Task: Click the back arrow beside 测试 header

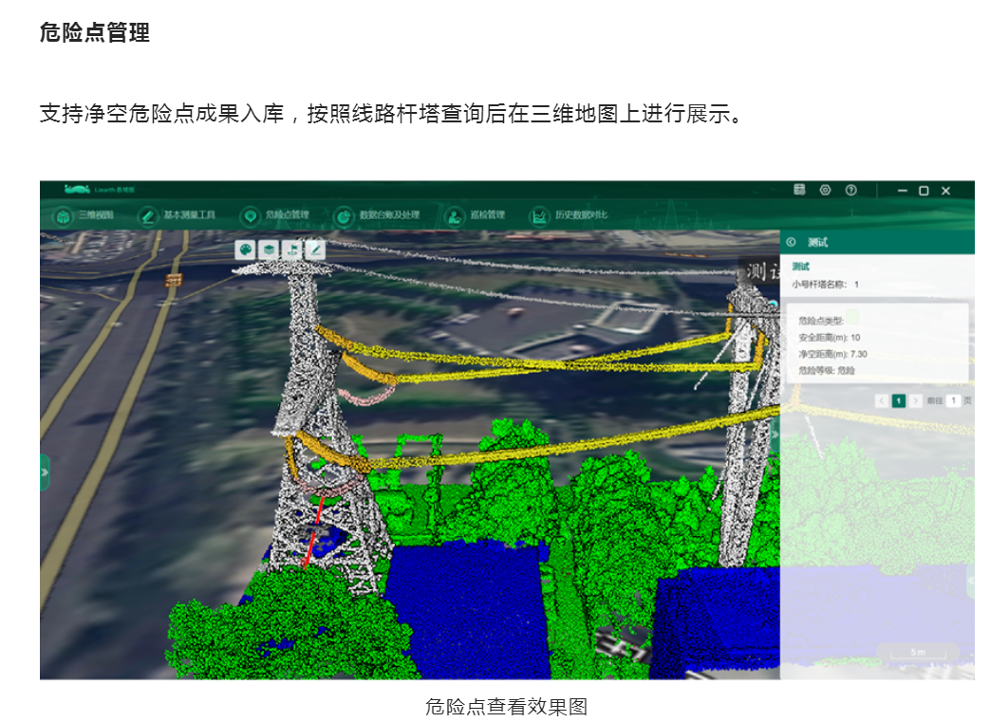Action: [792, 243]
